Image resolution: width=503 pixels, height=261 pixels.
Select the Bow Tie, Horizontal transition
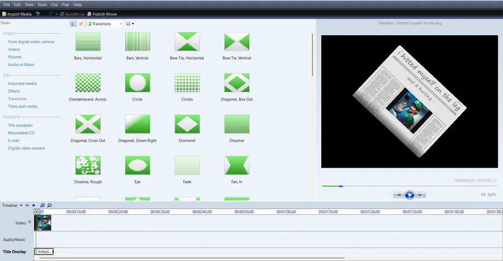(x=187, y=42)
